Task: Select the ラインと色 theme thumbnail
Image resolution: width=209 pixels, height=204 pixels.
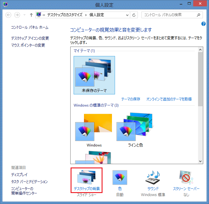Action: pos(135,130)
